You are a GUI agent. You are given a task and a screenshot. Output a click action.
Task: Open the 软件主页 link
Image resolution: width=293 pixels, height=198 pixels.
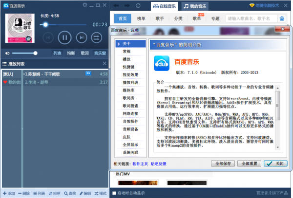(x=140, y=164)
